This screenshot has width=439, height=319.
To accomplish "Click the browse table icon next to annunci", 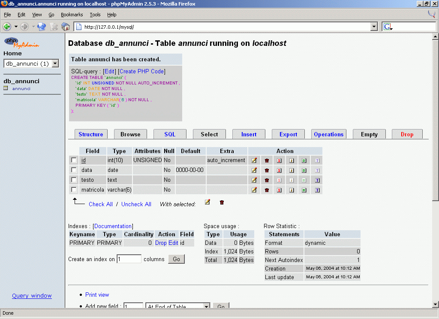I will [6, 89].
